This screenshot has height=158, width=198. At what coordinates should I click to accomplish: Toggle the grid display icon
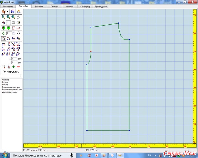9,23
